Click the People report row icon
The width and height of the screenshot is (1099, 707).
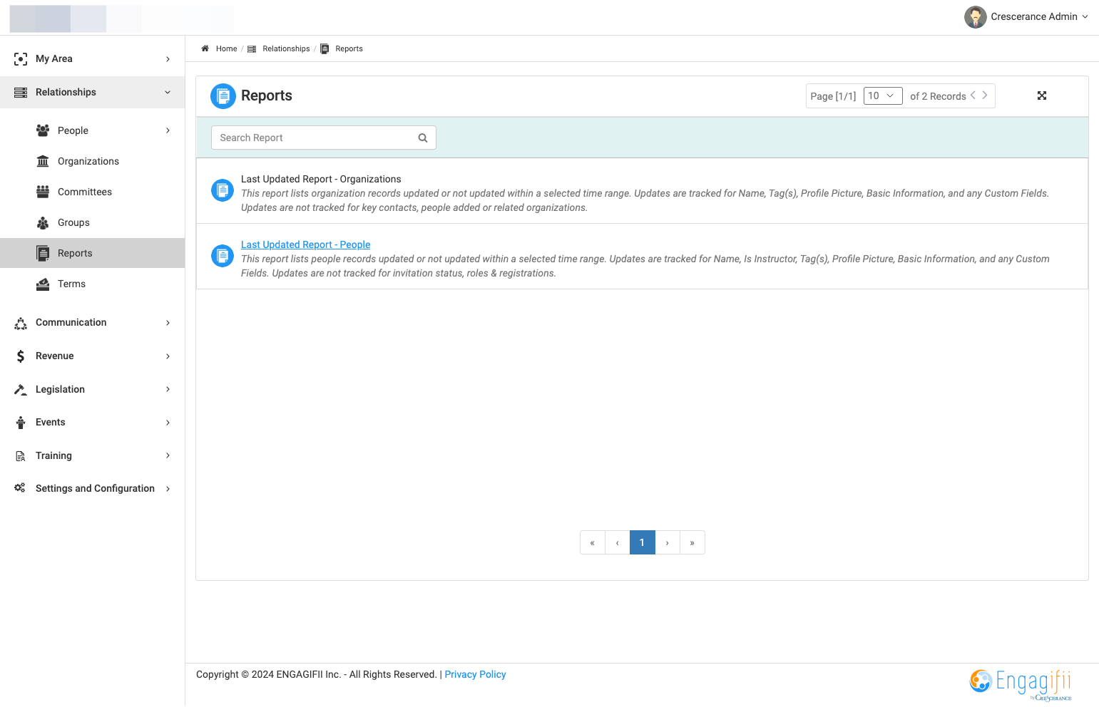tap(223, 256)
